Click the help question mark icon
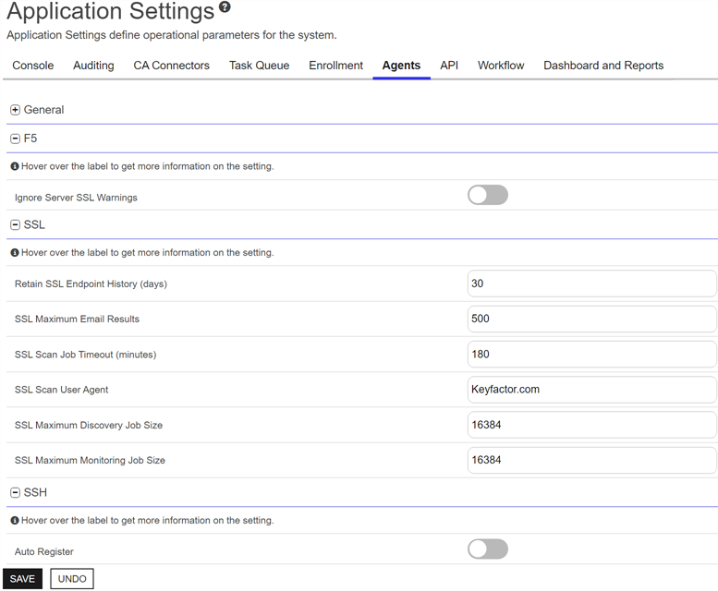The image size is (718, 591). (x=225, y=8)
